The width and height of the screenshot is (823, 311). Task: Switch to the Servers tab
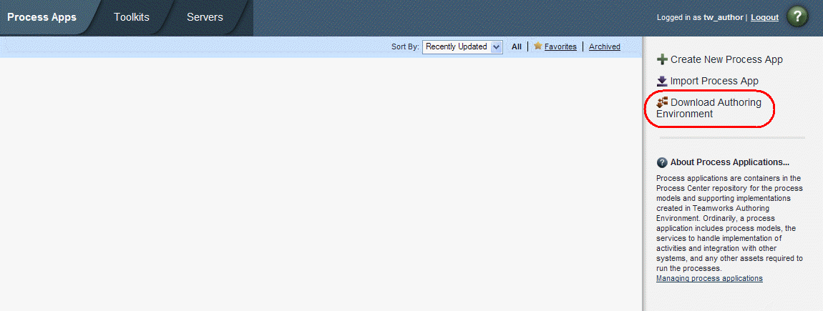(205, 17)
